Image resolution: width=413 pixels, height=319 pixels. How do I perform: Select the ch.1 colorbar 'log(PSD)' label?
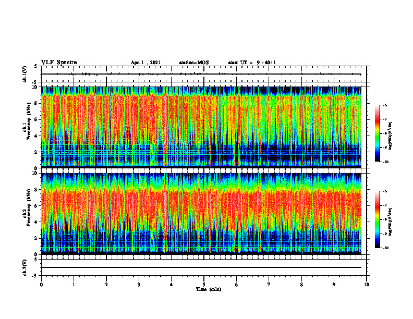(x=391, y=136)
